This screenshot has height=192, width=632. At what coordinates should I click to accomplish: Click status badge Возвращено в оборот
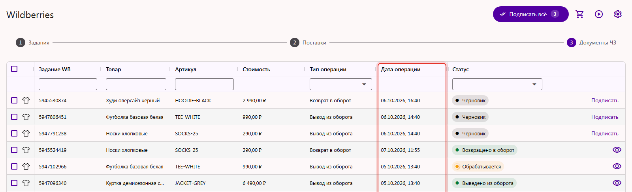485,150
